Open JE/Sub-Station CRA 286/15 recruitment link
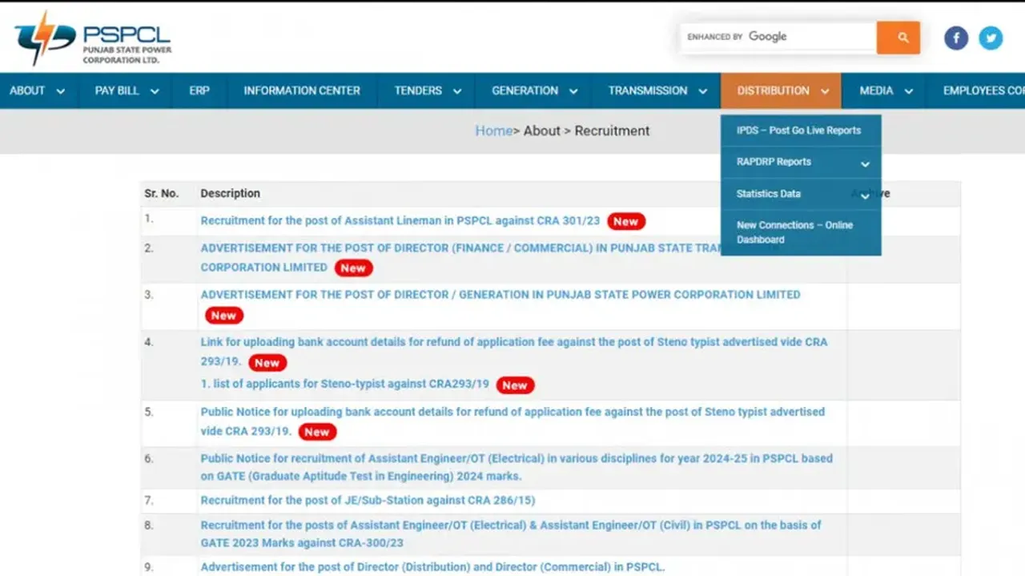The height and width of the screenshot is (576, 1025). 368,501
